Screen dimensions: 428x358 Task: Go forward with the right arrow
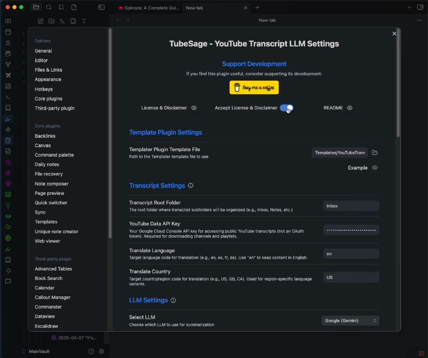[127, 20]
